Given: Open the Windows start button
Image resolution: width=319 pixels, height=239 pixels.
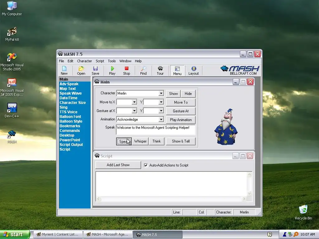Looking at the screenshot, I should (x=15, y=235).
